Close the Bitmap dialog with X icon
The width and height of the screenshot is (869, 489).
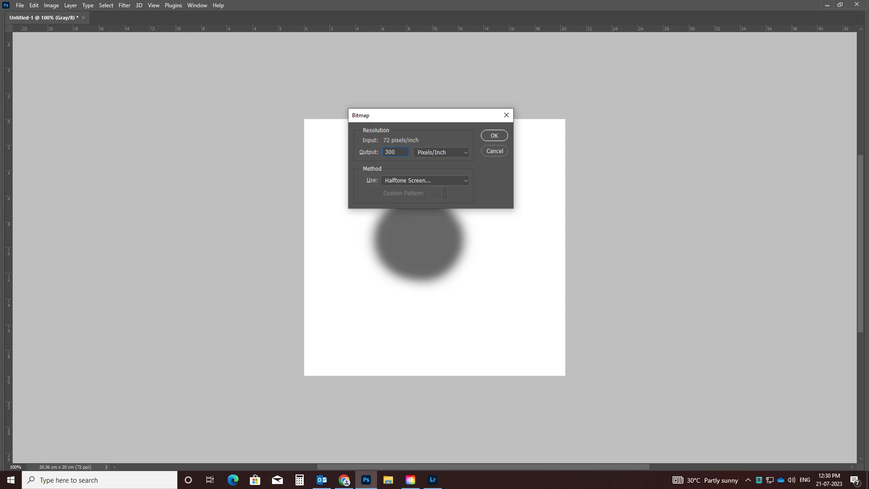pos(506,115)
